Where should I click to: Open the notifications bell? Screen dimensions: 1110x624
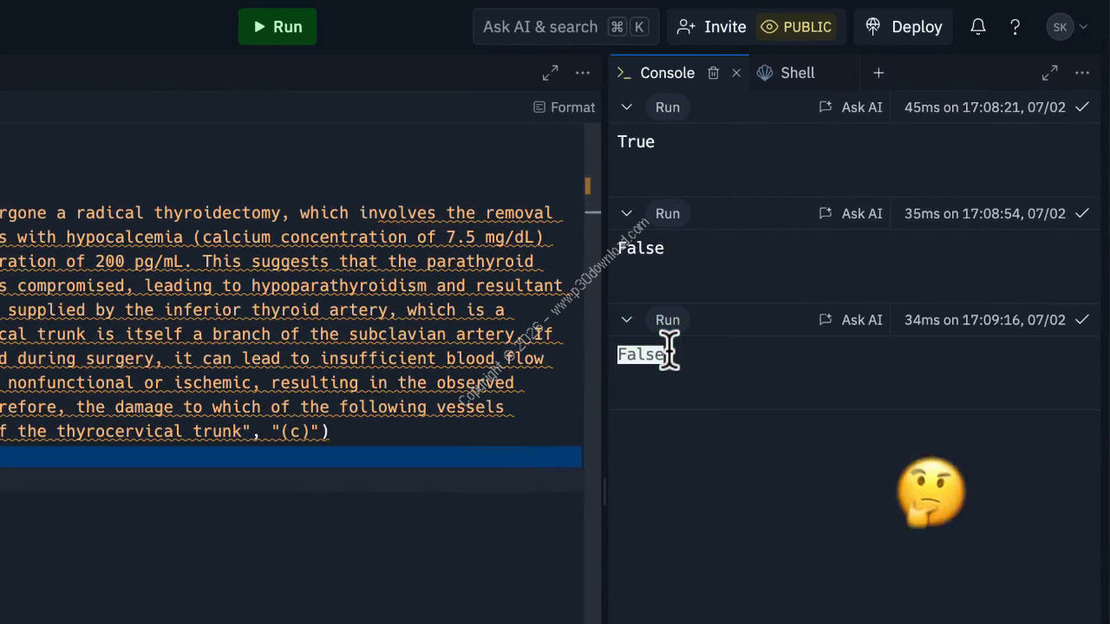point(977,27)
